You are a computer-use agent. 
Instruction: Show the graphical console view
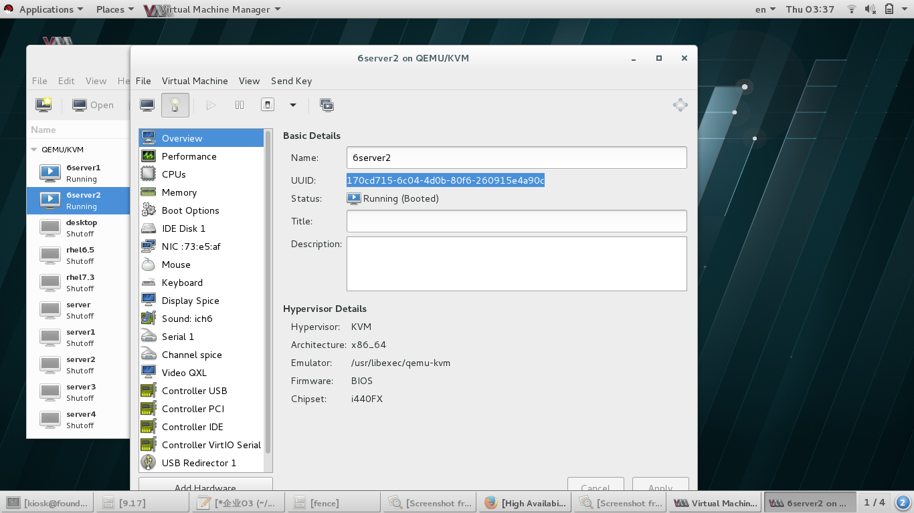coord(147,105)
